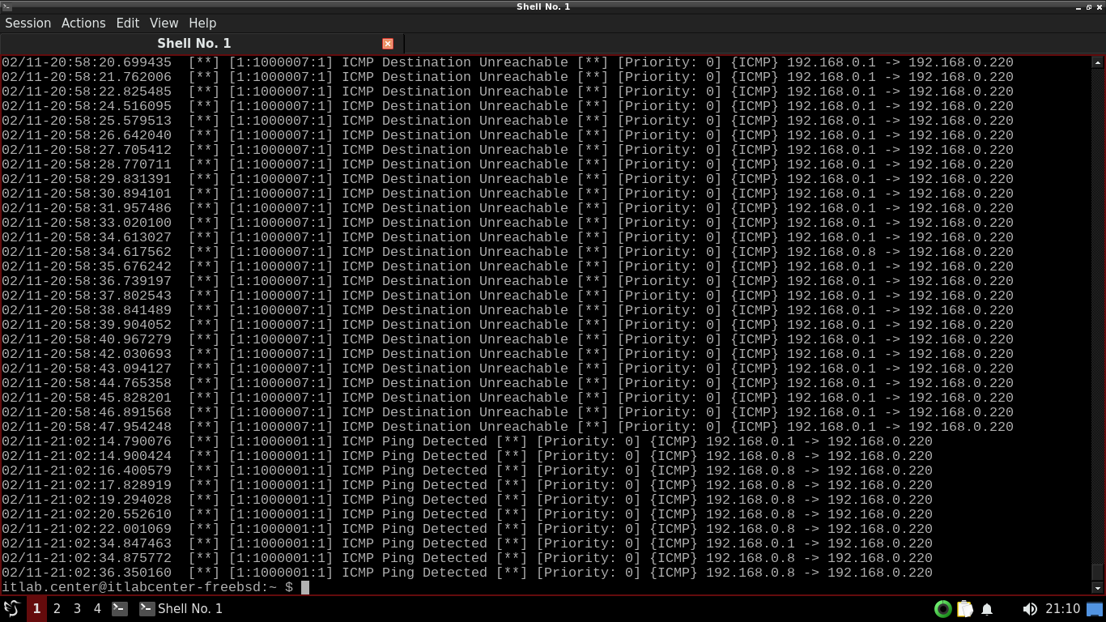This screenshot has width=1106, height=622.
Task: Open the Kali applications menu icon
Action: (11, 608)
